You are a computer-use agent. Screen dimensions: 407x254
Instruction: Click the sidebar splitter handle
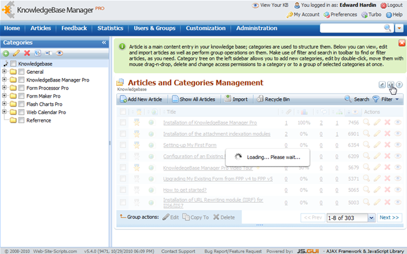click(x=110, y=142)
